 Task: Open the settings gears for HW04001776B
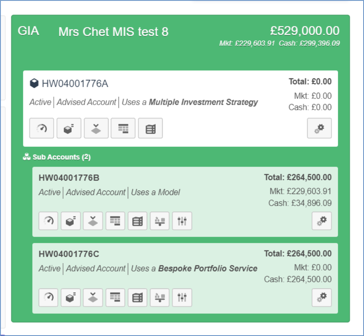click(322, 221)
